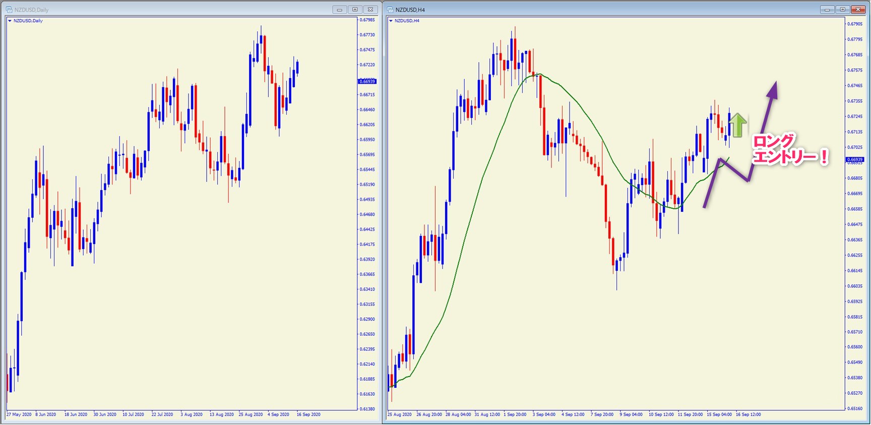Click price level 0.67355 on H4 axis
The width and height of the screenshot is (871, 425).
click(x=855, y=101)
